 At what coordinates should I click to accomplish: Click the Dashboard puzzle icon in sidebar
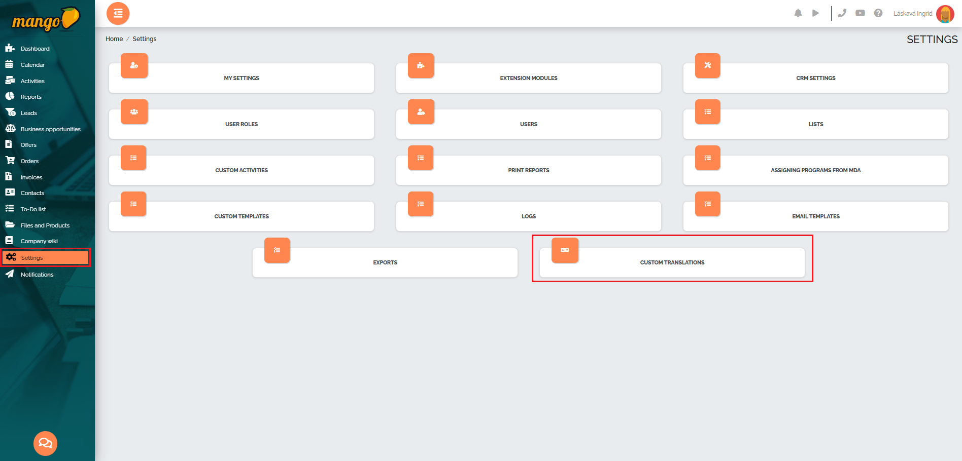[x=10, y=48]
